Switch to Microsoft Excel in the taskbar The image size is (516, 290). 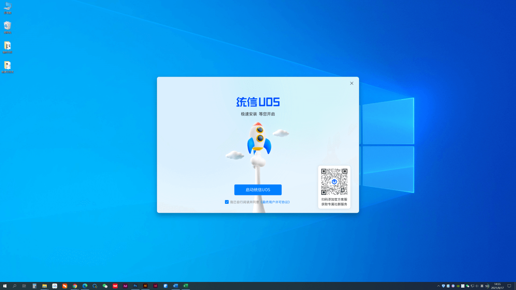pyautogui.click(x=186, y=286)
